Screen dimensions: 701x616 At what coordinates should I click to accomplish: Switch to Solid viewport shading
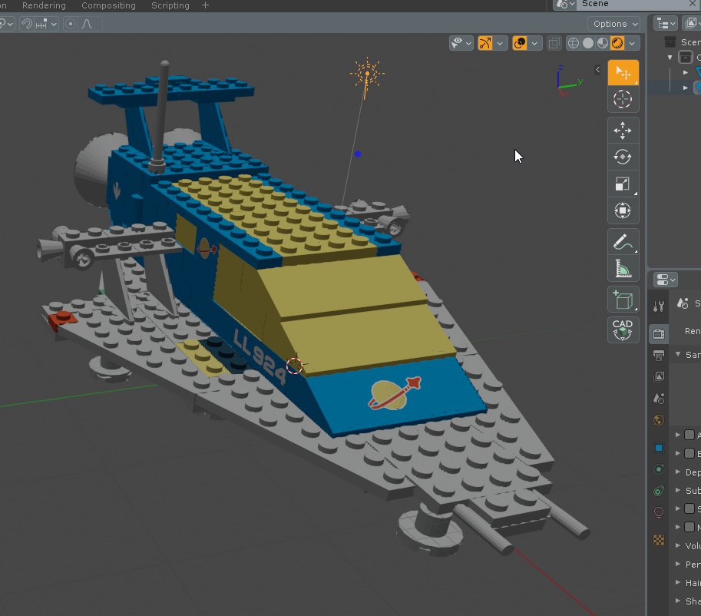[x=588, y=43]
